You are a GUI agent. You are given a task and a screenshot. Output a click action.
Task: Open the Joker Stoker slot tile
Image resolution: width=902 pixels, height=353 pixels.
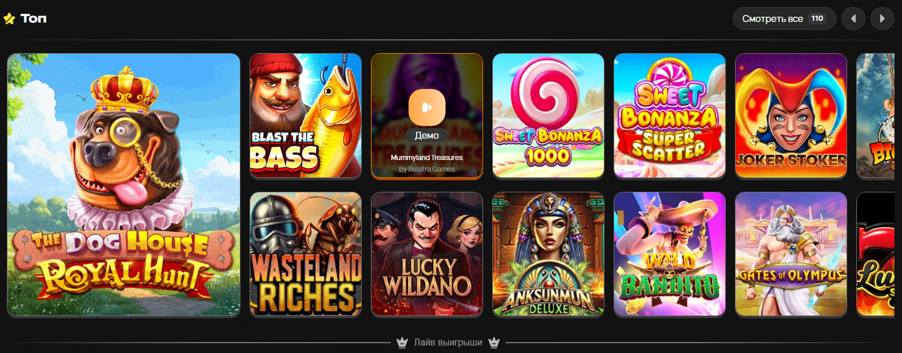pos(791,116)
